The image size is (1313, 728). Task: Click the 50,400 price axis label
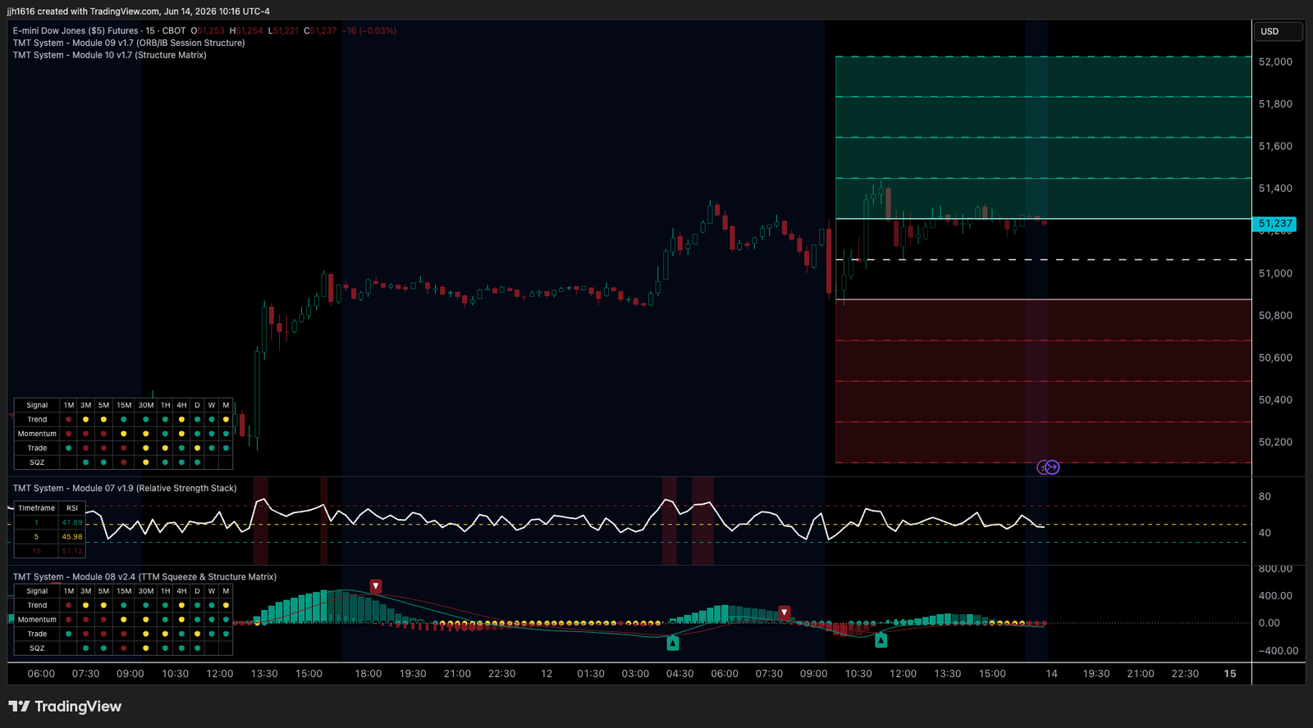point(1275,400)
